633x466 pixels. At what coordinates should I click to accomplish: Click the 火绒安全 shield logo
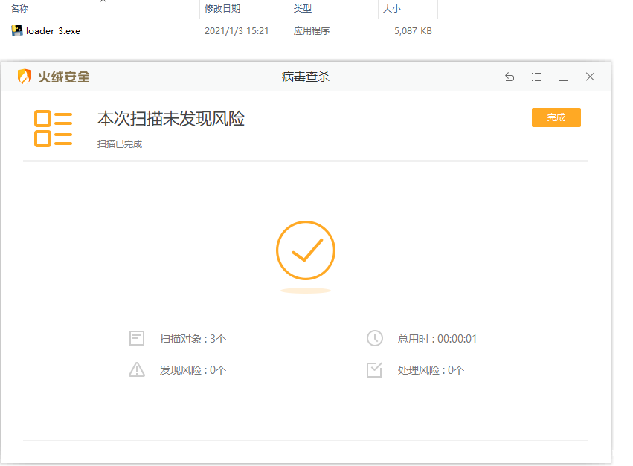click(x=25, y=77)
